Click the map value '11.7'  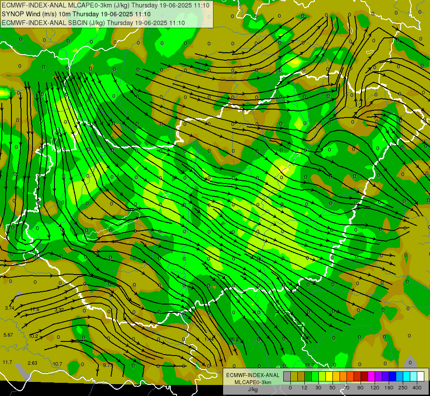click(x=7, y=363)
